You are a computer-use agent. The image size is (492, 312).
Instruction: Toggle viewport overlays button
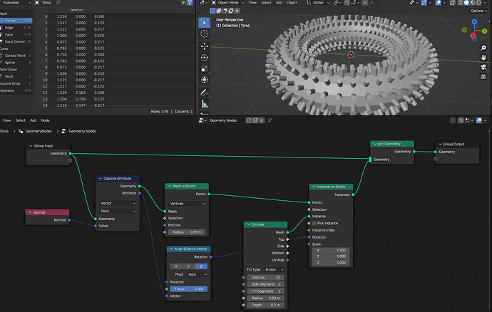pos(439,3)
